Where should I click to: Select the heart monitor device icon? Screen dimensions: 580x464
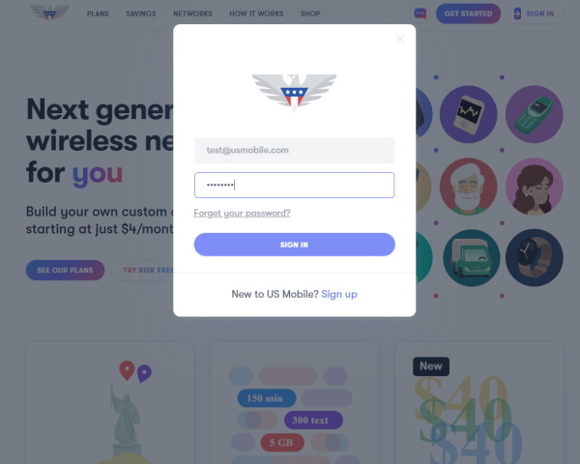point(468,114)
